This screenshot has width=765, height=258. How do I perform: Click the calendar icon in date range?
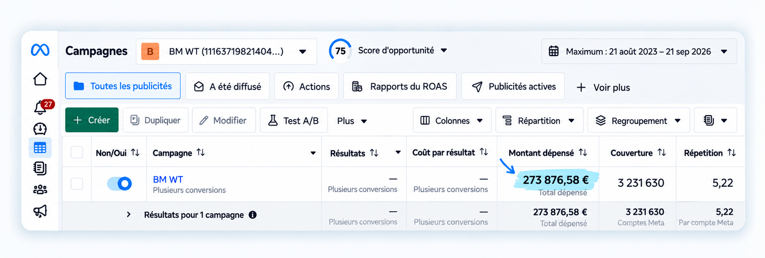pos(553,51)
